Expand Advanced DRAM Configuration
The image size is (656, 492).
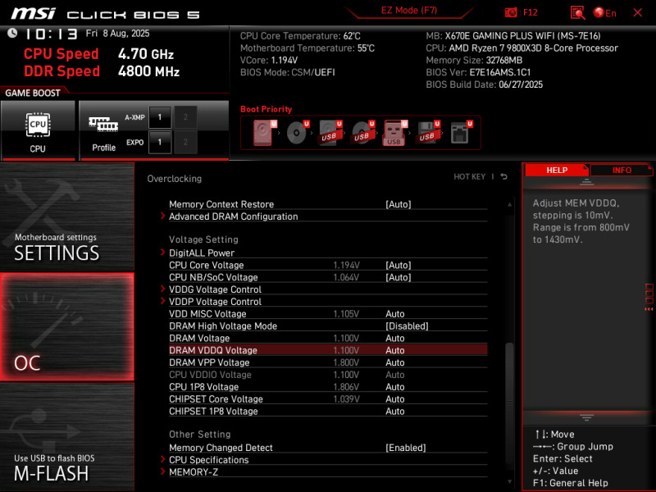tap(233, 216)
